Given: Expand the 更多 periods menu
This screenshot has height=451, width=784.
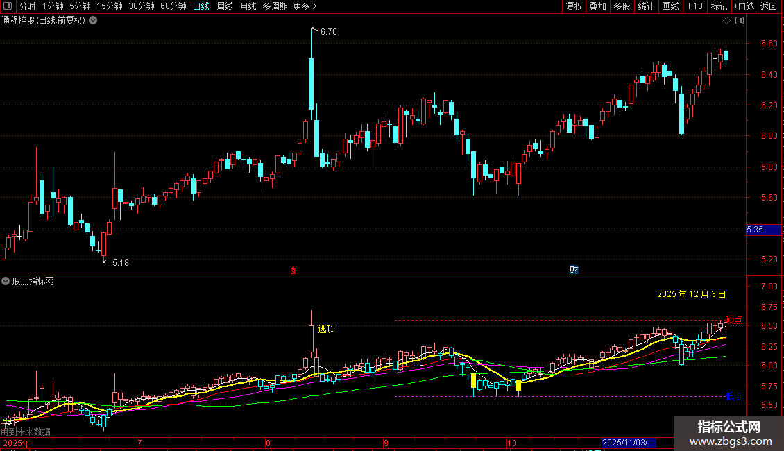Looking at the screenshot, I should (305, 6).
